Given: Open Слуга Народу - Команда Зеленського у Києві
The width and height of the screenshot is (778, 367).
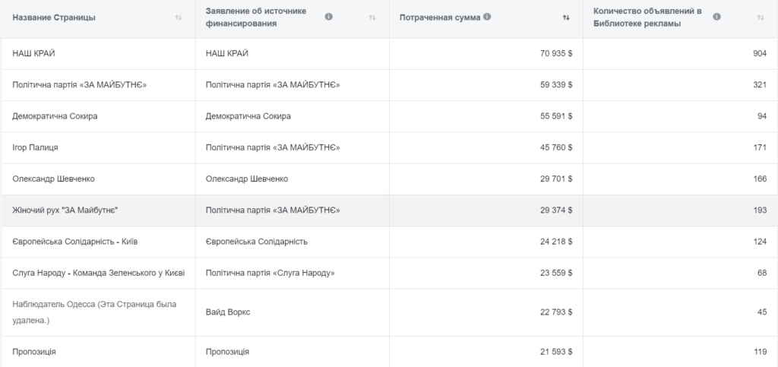Looking at the screenshot, I should (99, 273).
